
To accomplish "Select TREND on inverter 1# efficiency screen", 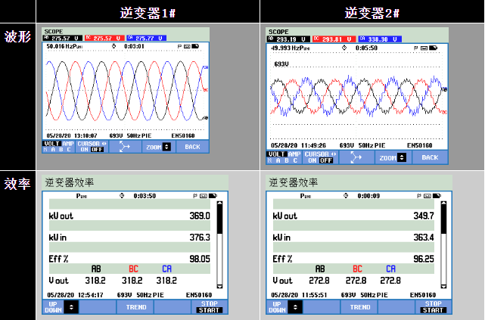I will coord(136,307).
